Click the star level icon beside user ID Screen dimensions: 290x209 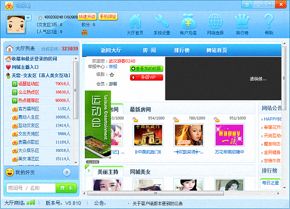40,18
